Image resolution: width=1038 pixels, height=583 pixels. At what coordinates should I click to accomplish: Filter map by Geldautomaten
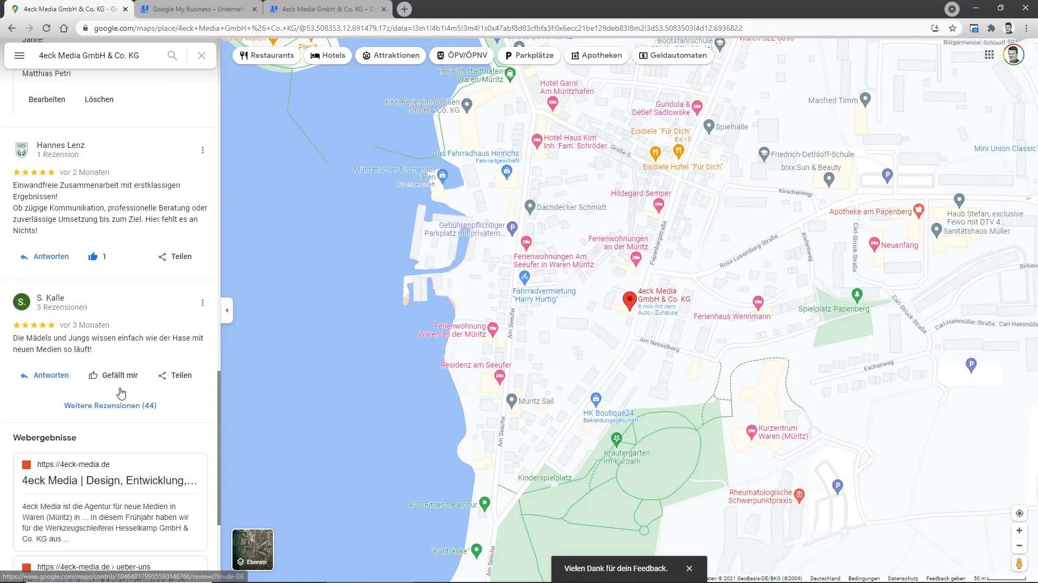pyautogui.click(x=673, y=56)
